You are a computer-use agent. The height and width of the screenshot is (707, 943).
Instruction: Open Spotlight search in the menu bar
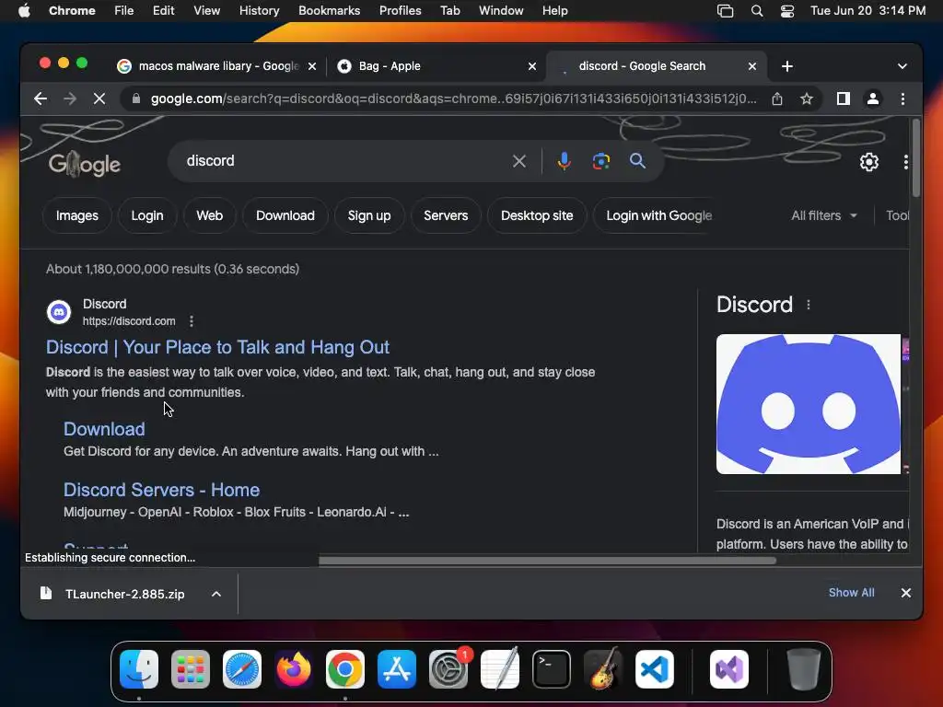pyautogui.click(x=757, y=11)
